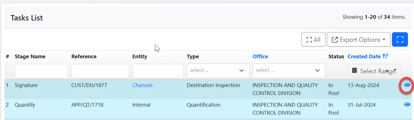Screen dimensions: 414x120
Task: Click the Destination Inspection type cell
Action: (213, 85)
